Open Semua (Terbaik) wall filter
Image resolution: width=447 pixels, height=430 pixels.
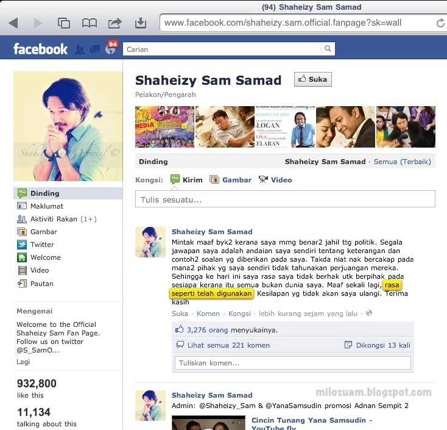(x=403, y=162)
